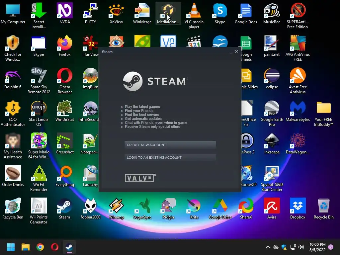Select the EOQ Authenticator desktop icon
Screen dimensions: 340x255
coord(13,114)
